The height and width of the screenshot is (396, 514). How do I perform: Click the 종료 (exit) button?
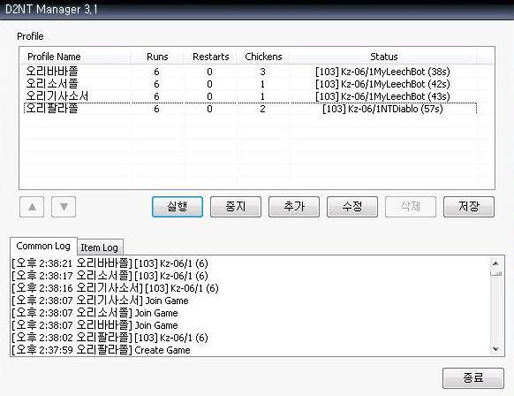tap(473, 378)
